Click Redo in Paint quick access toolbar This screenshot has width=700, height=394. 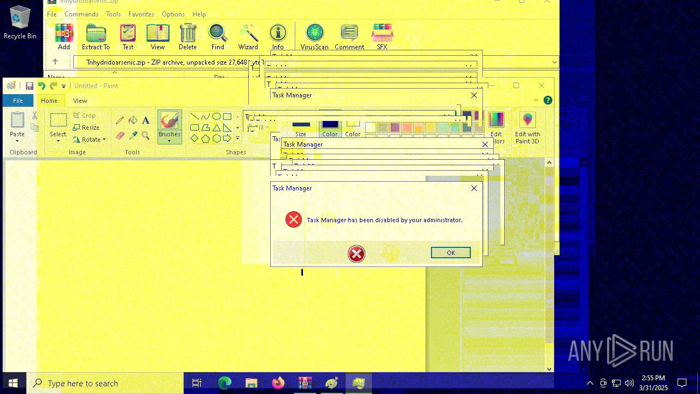(x=53, y=86)
